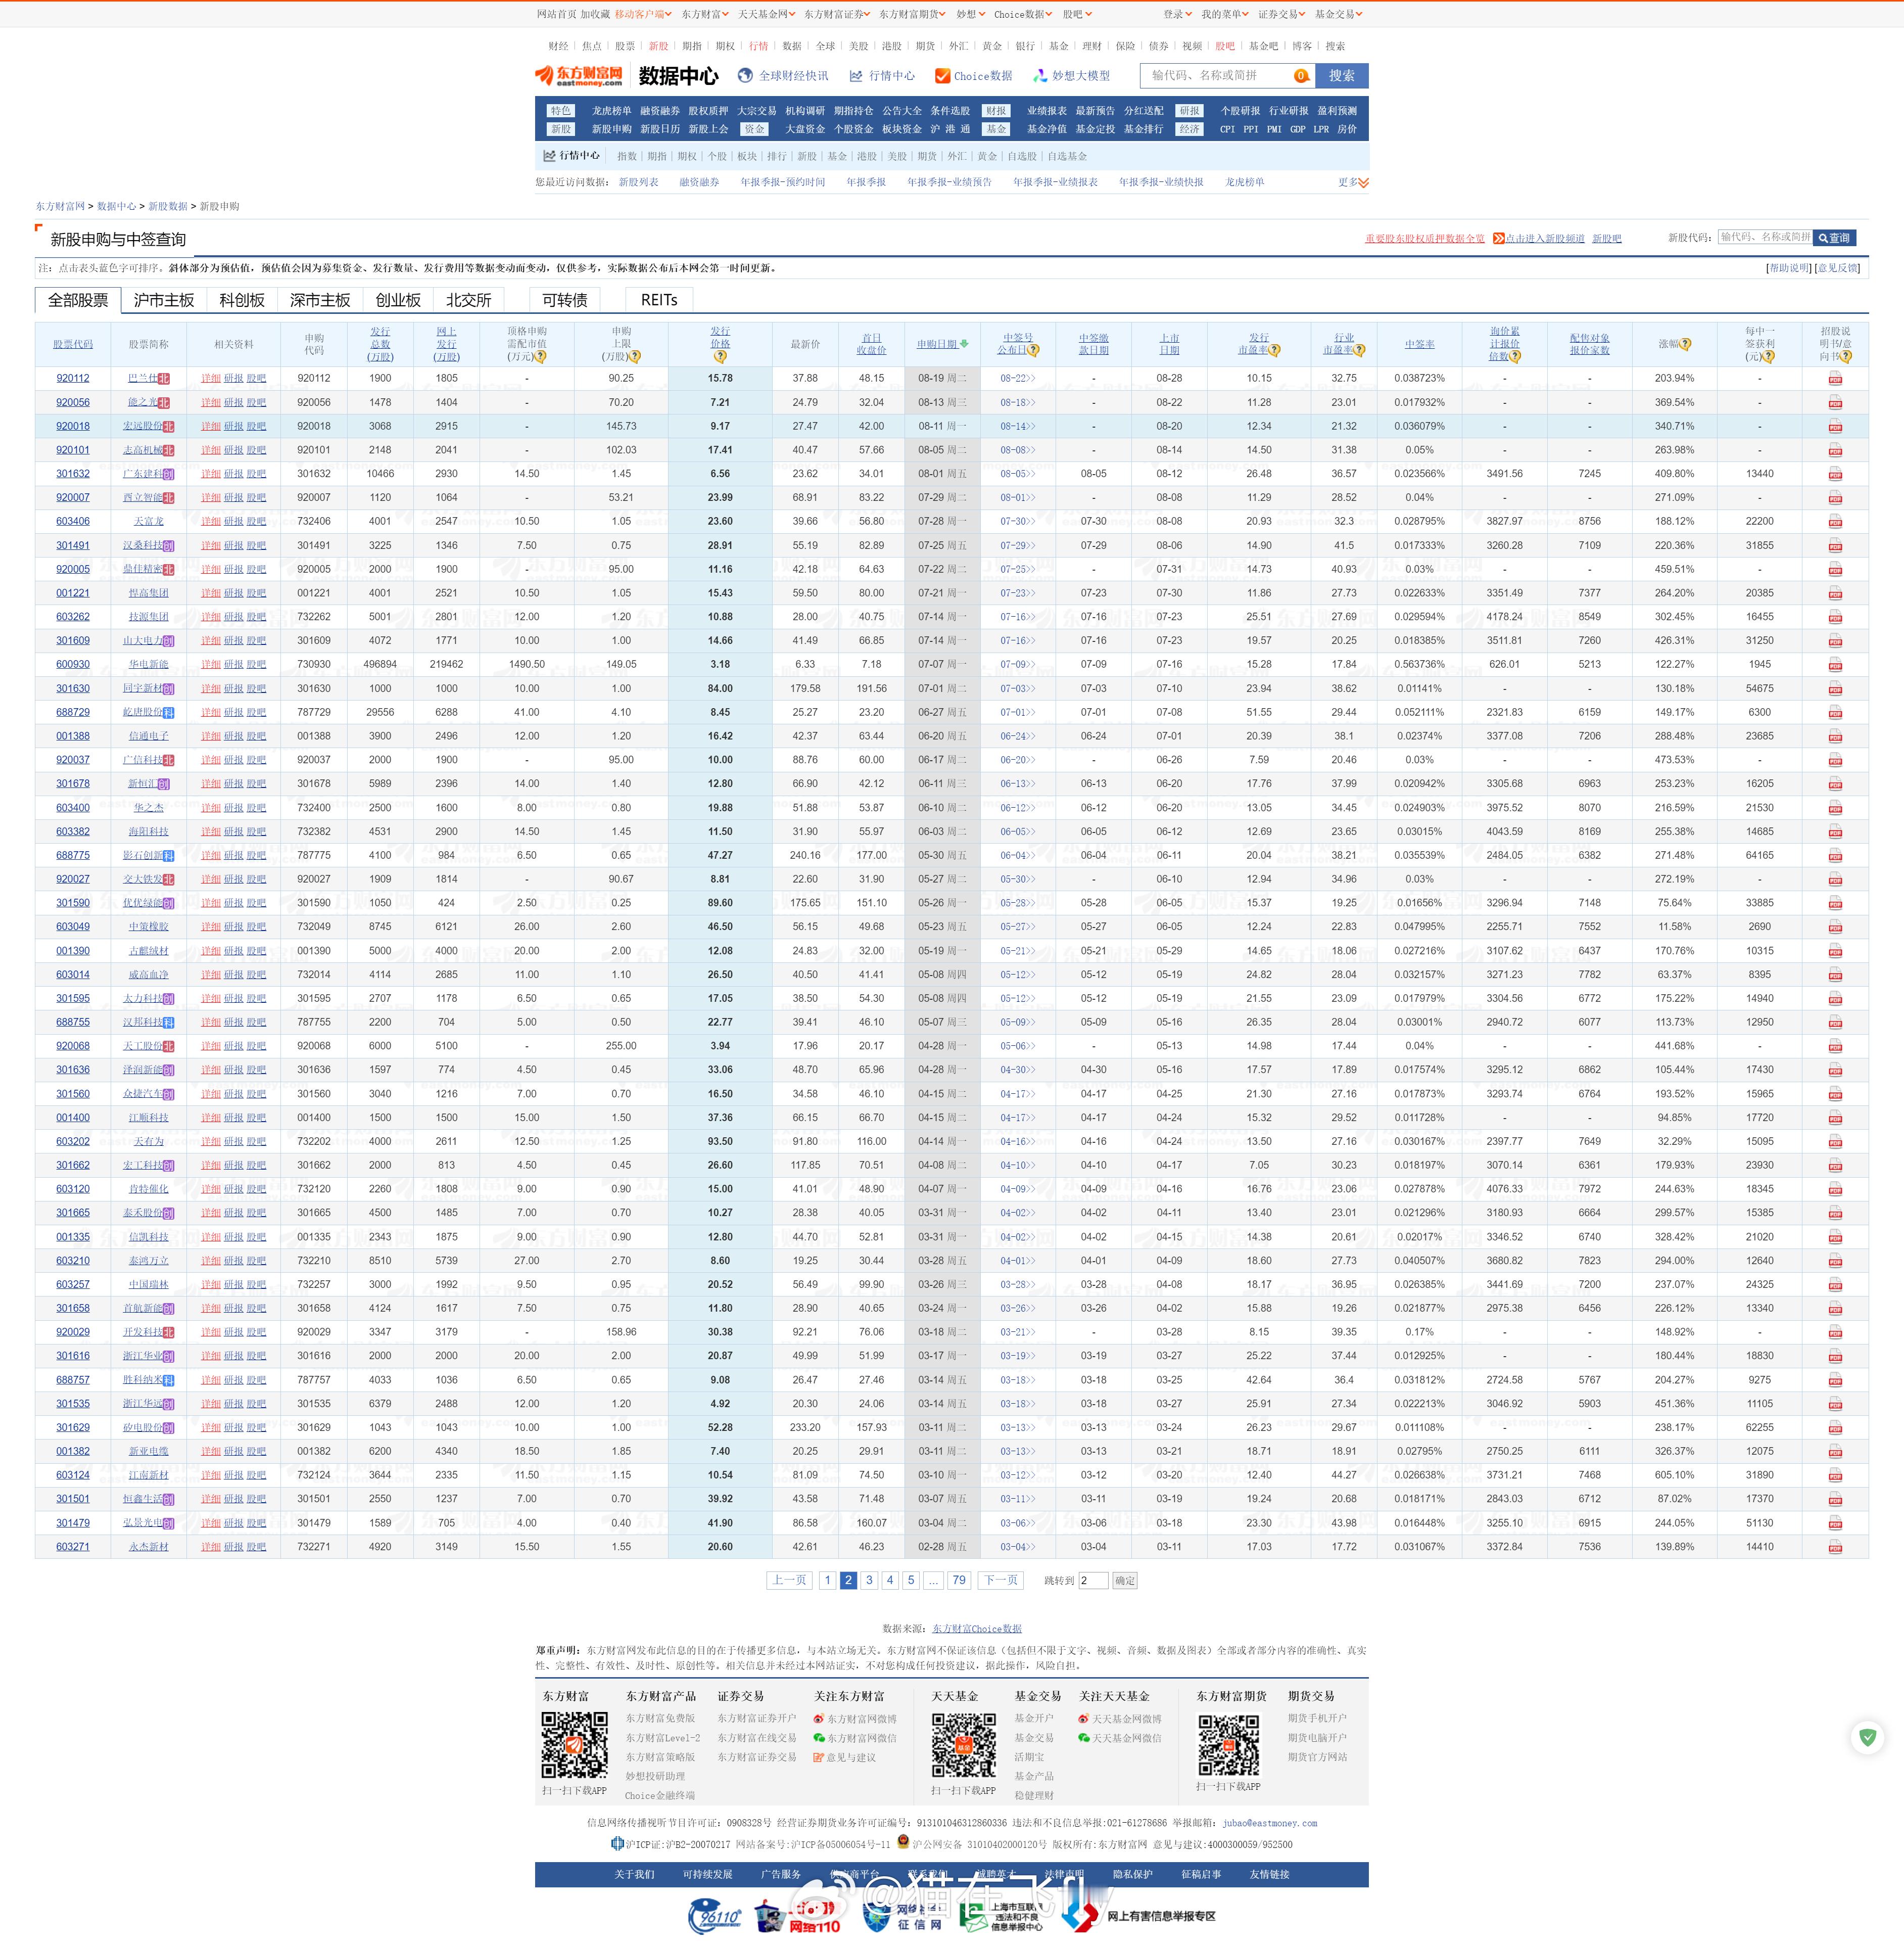Switch to the 可转债 tab
This screenshot has height=1945, width=1904.
(x=565, y=300)
